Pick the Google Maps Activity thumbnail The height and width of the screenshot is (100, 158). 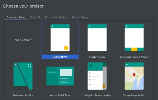134,76
